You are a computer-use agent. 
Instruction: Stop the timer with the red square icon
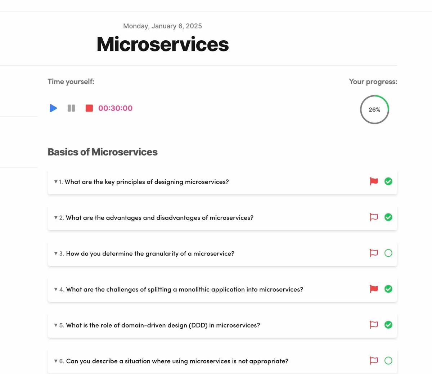pos(89,108)
